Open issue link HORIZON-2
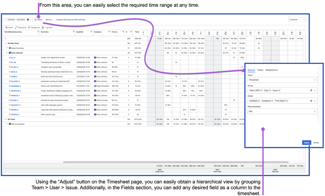 pos(16,86)
